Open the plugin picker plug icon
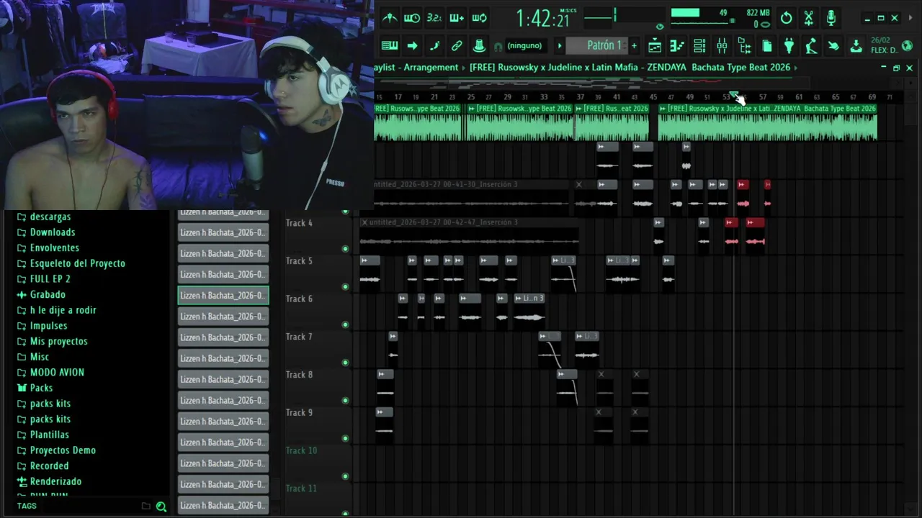Viewport: 922px width, 518px height. [789, 46]
